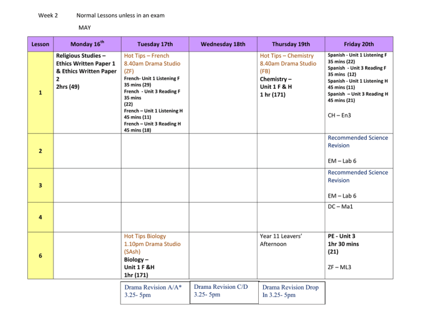Click 'EM – Lab 6' in lesson 2

(x=342, y=161)
